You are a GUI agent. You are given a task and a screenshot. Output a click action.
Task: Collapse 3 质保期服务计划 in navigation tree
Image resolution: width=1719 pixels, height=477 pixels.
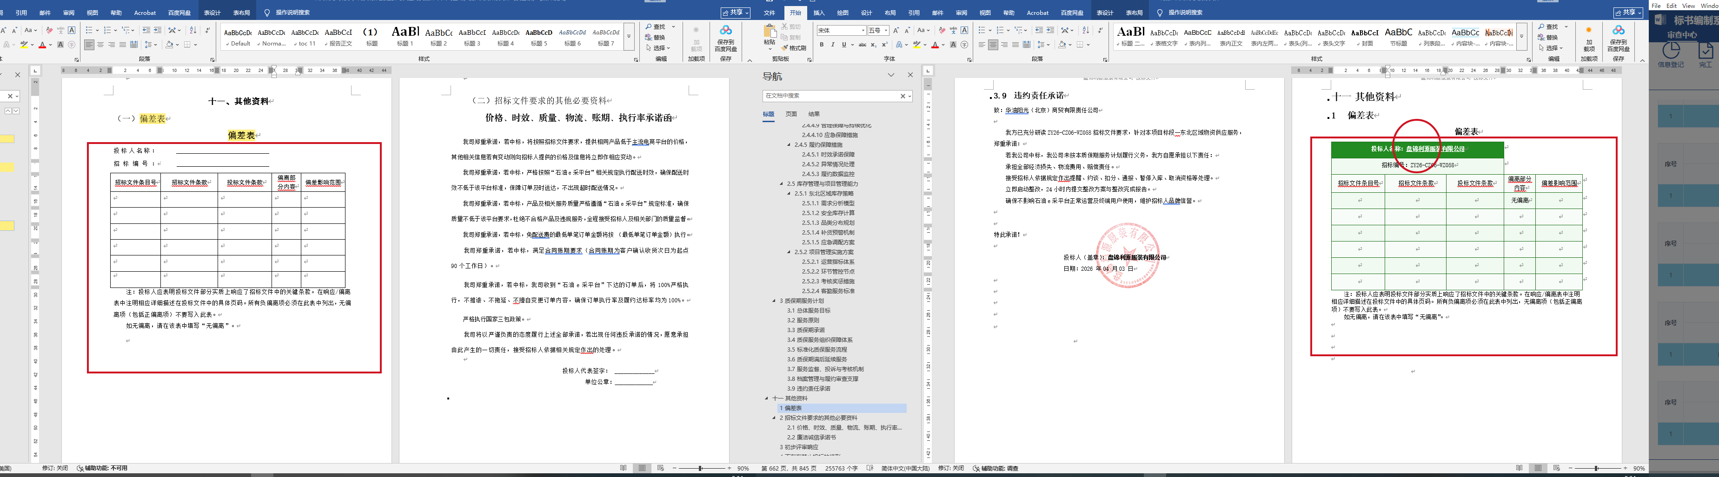(x=774, y=301)
